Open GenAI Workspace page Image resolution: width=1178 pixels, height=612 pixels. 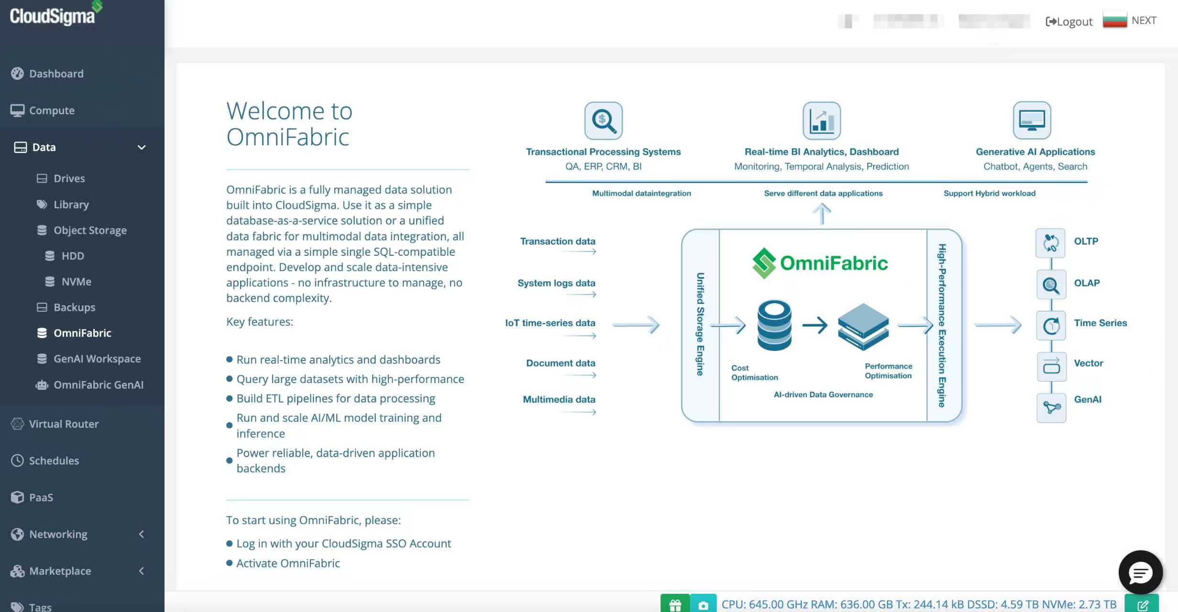point(97,359)
